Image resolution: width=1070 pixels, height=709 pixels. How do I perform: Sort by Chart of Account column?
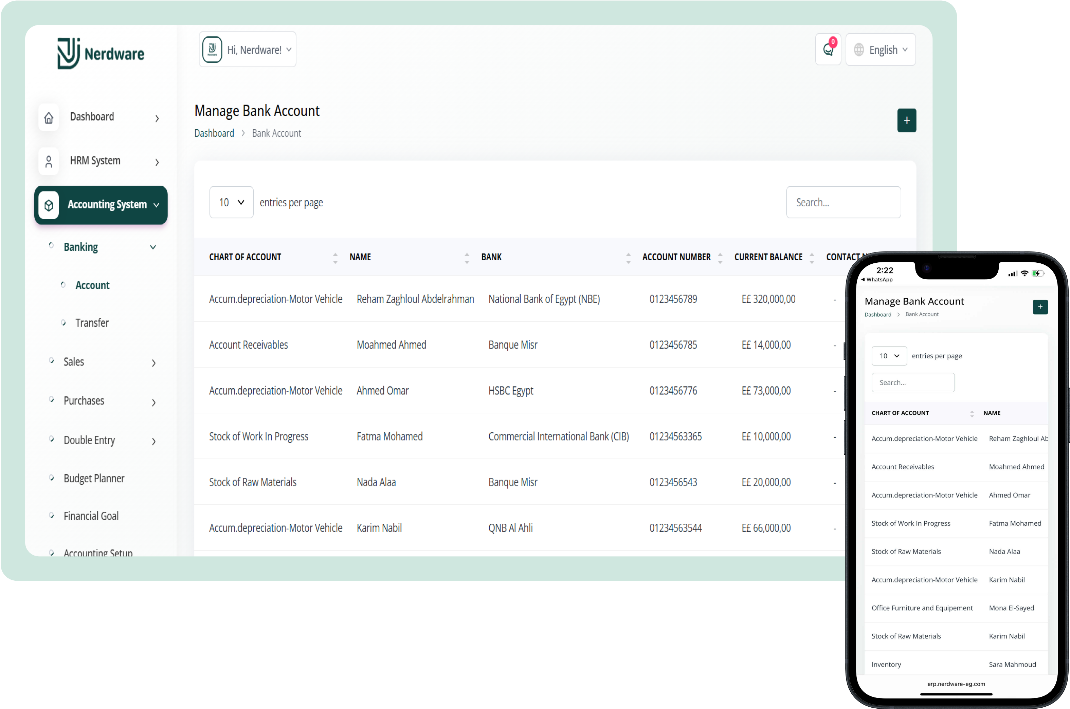click(335, 258)
